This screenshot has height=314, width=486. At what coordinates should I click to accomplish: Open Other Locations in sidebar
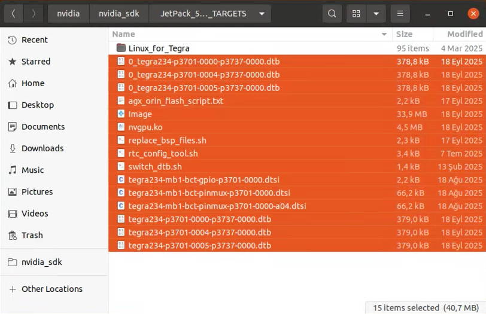pyautogui.click(x=54, y=289)
